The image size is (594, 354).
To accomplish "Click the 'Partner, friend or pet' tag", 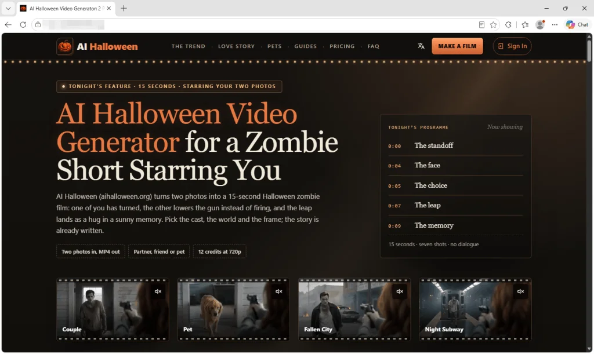I will pos(159,251).
